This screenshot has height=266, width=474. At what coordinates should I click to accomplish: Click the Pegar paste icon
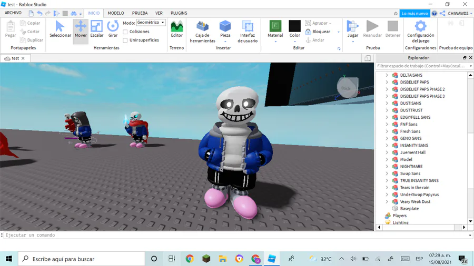click(x=11, y=26)
